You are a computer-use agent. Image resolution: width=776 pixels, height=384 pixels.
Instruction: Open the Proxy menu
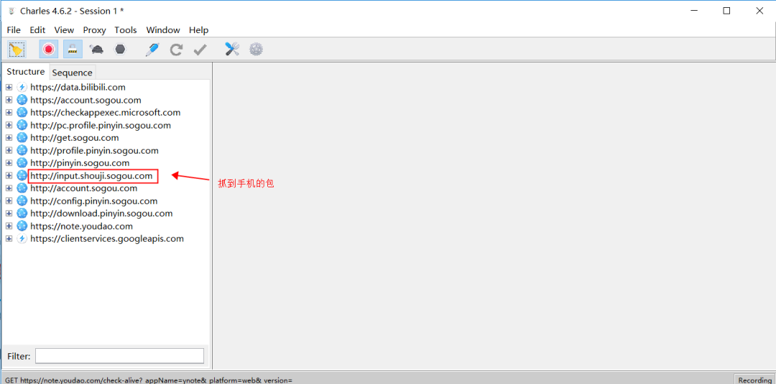tap(95, 30)
